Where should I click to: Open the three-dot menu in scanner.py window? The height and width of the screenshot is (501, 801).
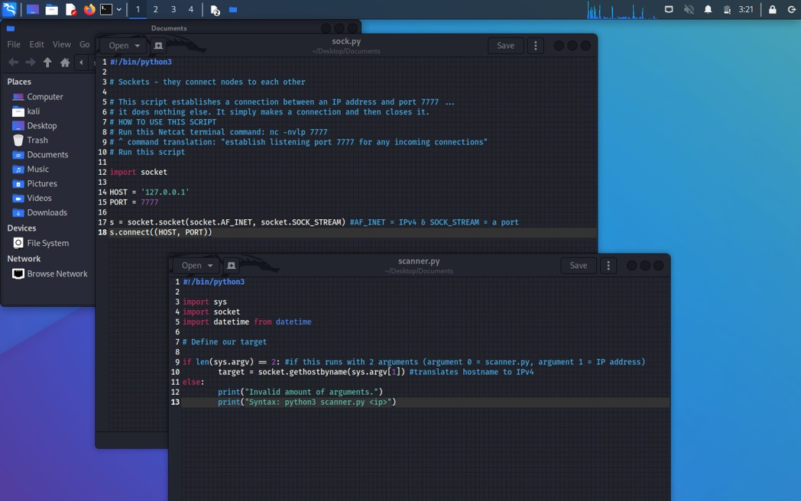tap(608, 266)
